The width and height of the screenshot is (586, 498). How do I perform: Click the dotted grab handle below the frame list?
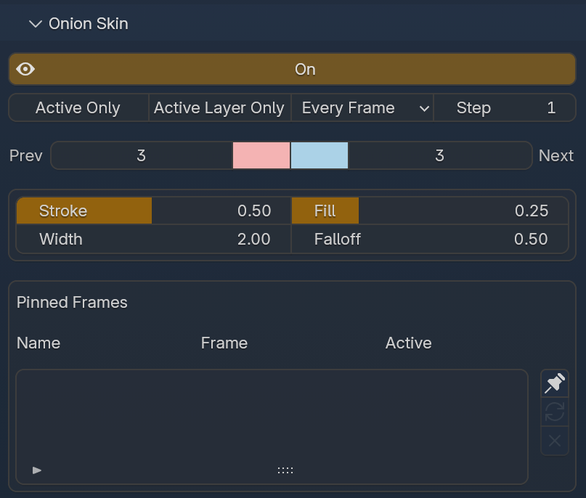pyautogui.click(x=285, y=470)
